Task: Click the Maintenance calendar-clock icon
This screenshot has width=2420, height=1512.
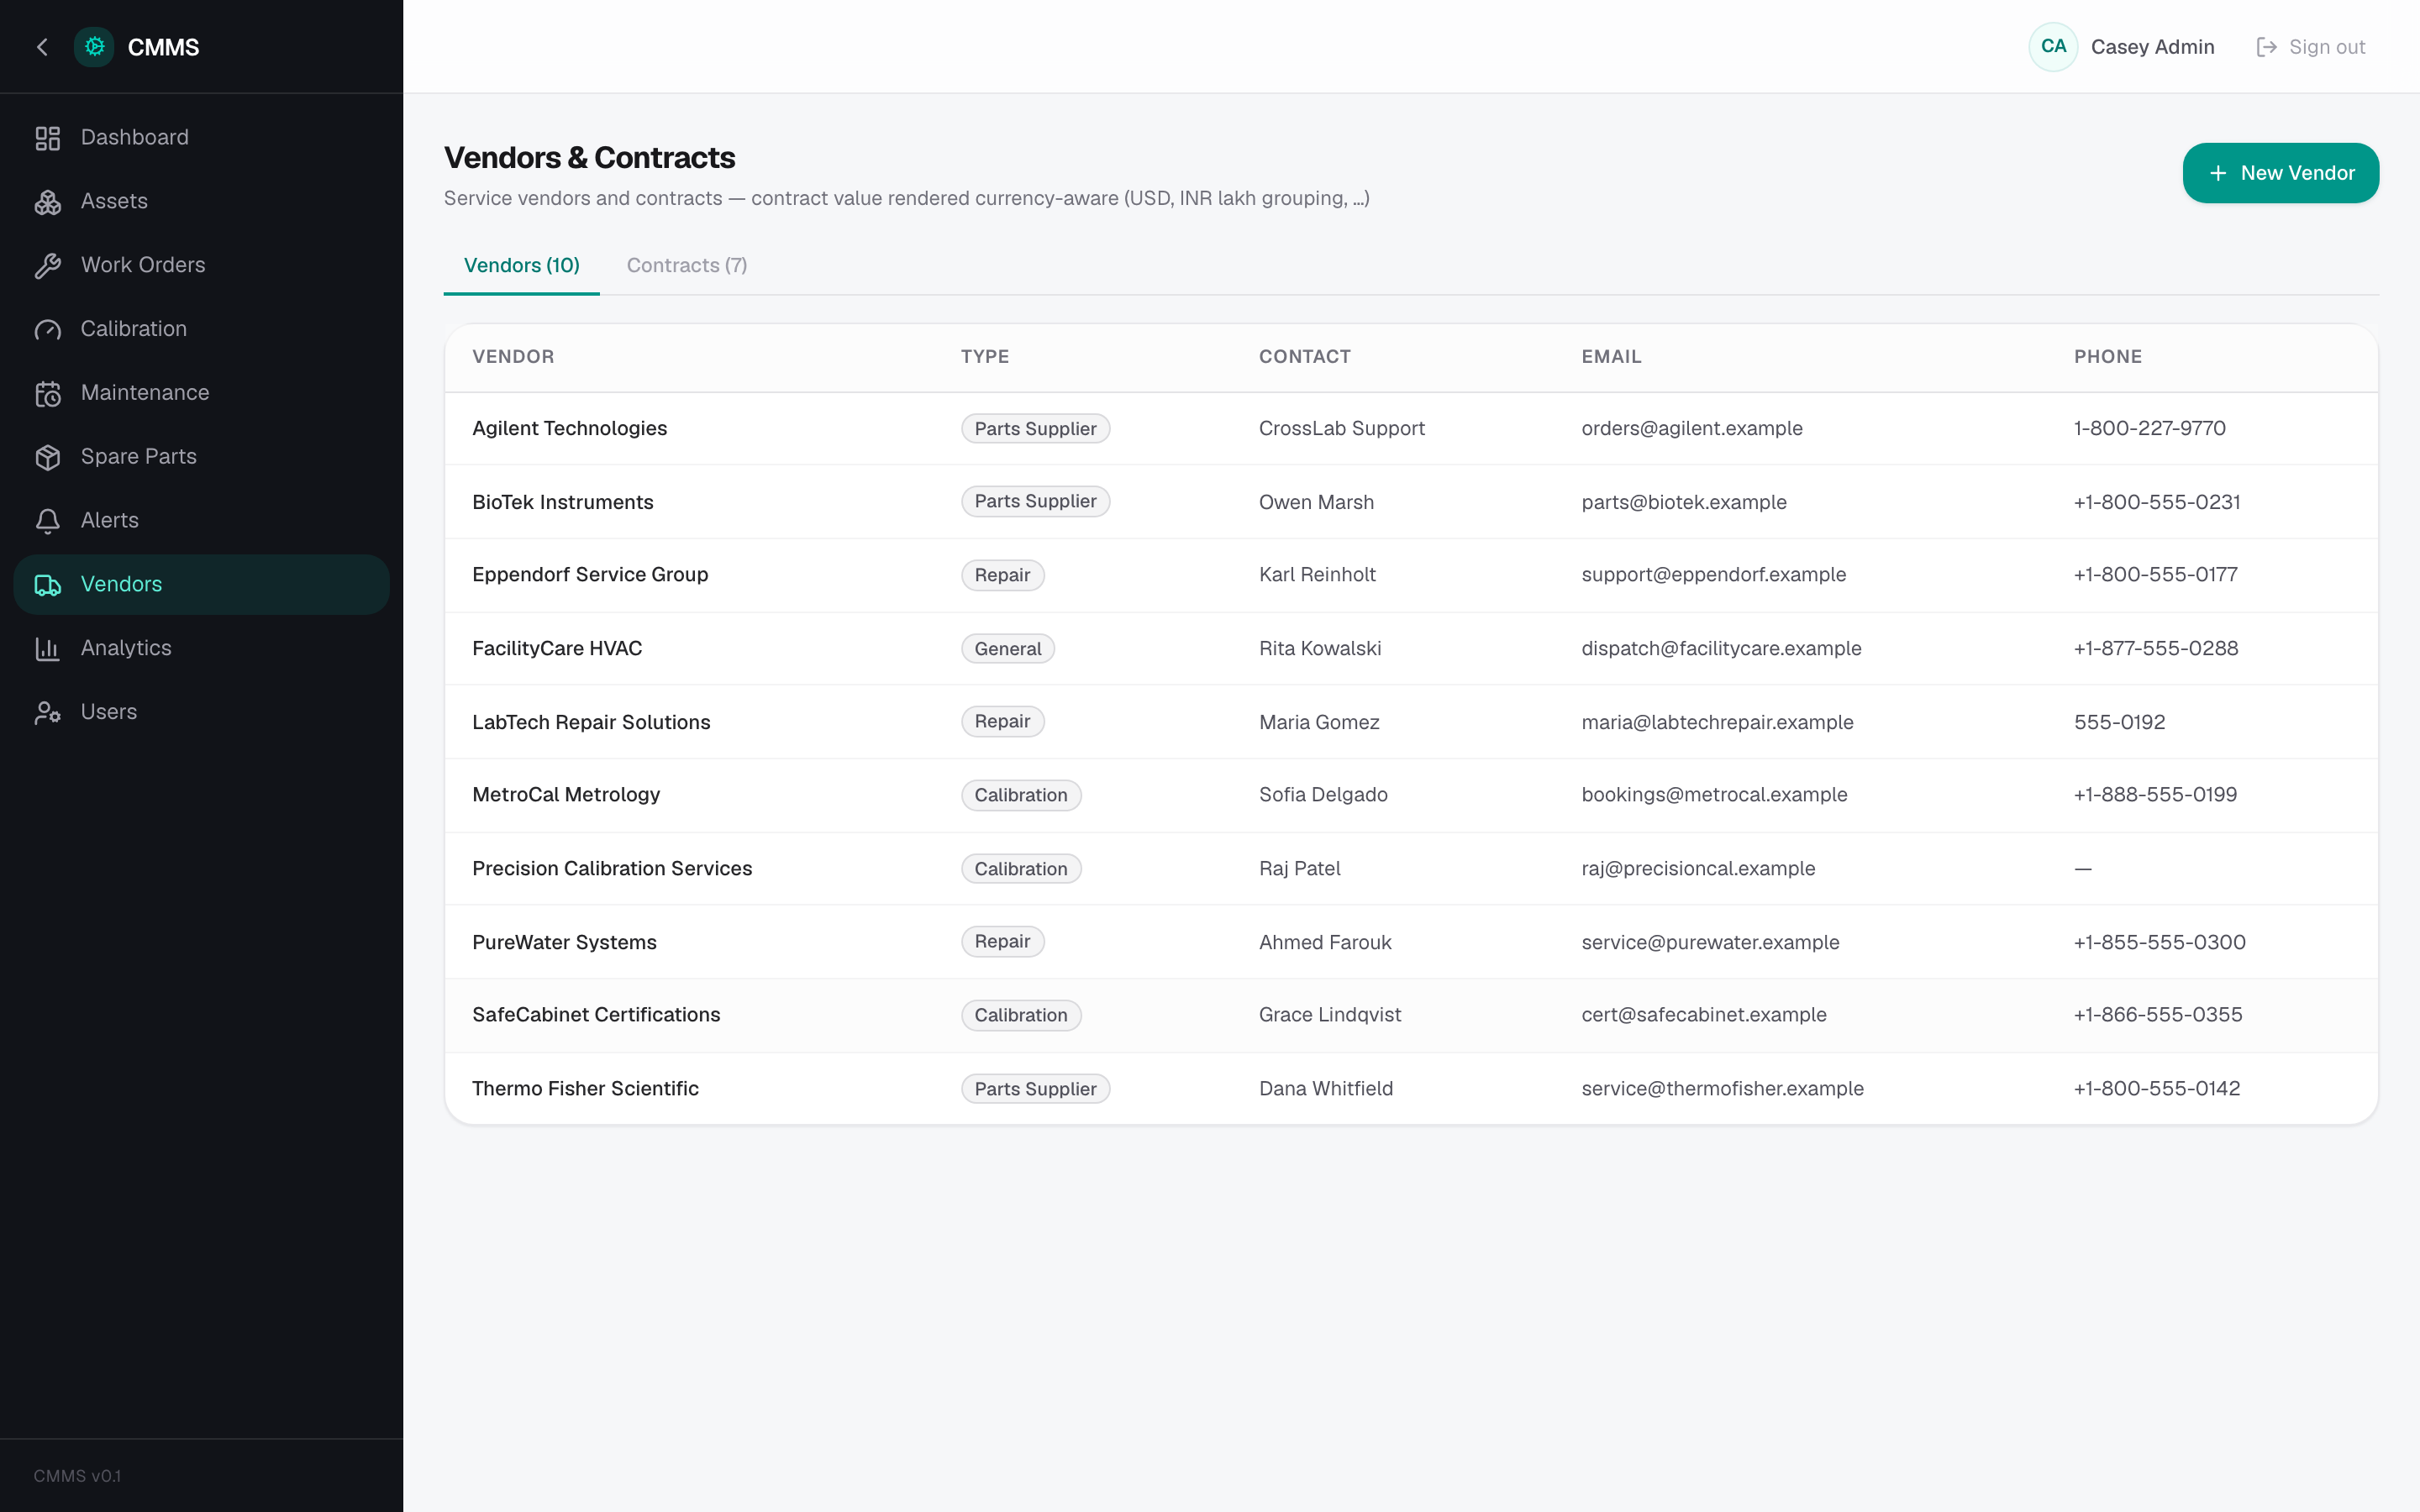Action: pyautogui.click(x=48, y=394)
